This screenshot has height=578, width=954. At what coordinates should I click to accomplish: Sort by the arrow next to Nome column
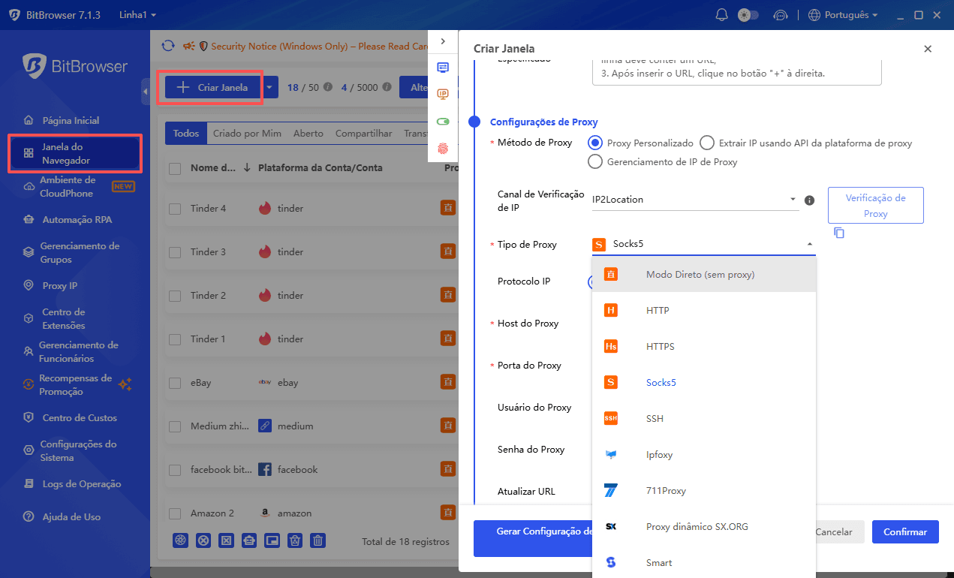247,168
